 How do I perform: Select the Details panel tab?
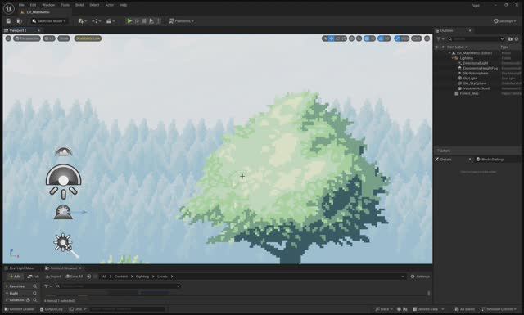click(x=445, y=160)
